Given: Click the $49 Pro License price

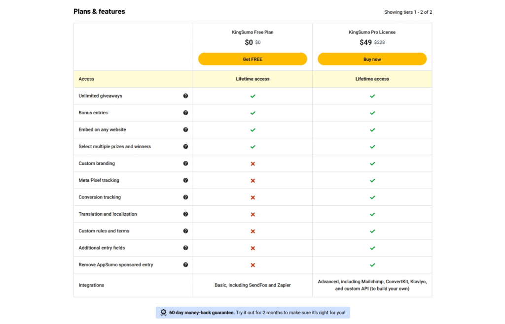Looking at the screenshot, I should pos(365,42).
